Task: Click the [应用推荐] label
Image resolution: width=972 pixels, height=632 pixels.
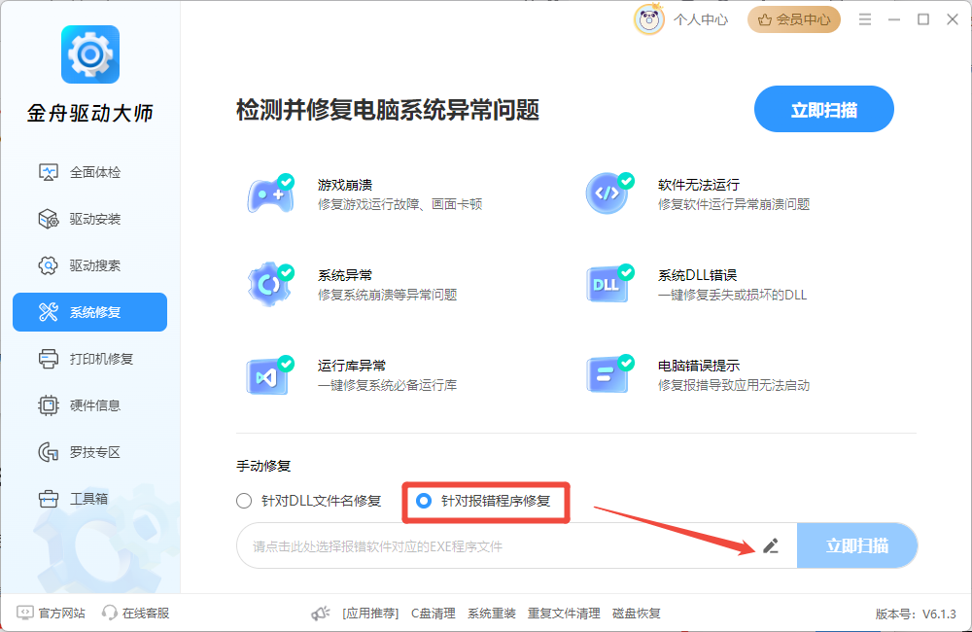Action: point(370,614)
